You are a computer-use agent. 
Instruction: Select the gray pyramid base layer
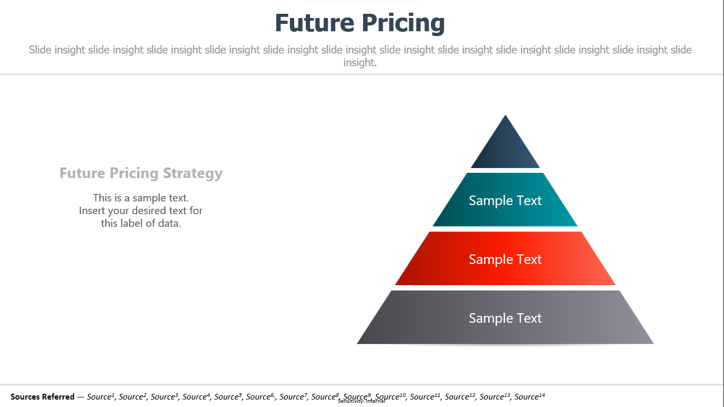pyautogui.click(x=505, y=317)
